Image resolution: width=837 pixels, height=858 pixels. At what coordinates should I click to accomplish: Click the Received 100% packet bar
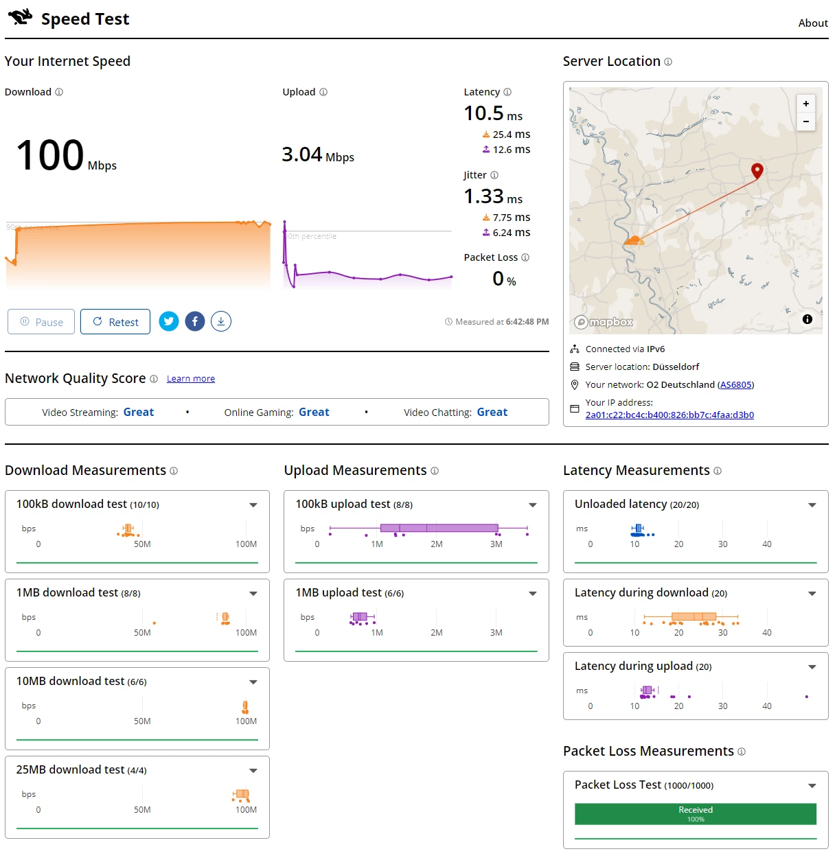[x=696, y=814]
